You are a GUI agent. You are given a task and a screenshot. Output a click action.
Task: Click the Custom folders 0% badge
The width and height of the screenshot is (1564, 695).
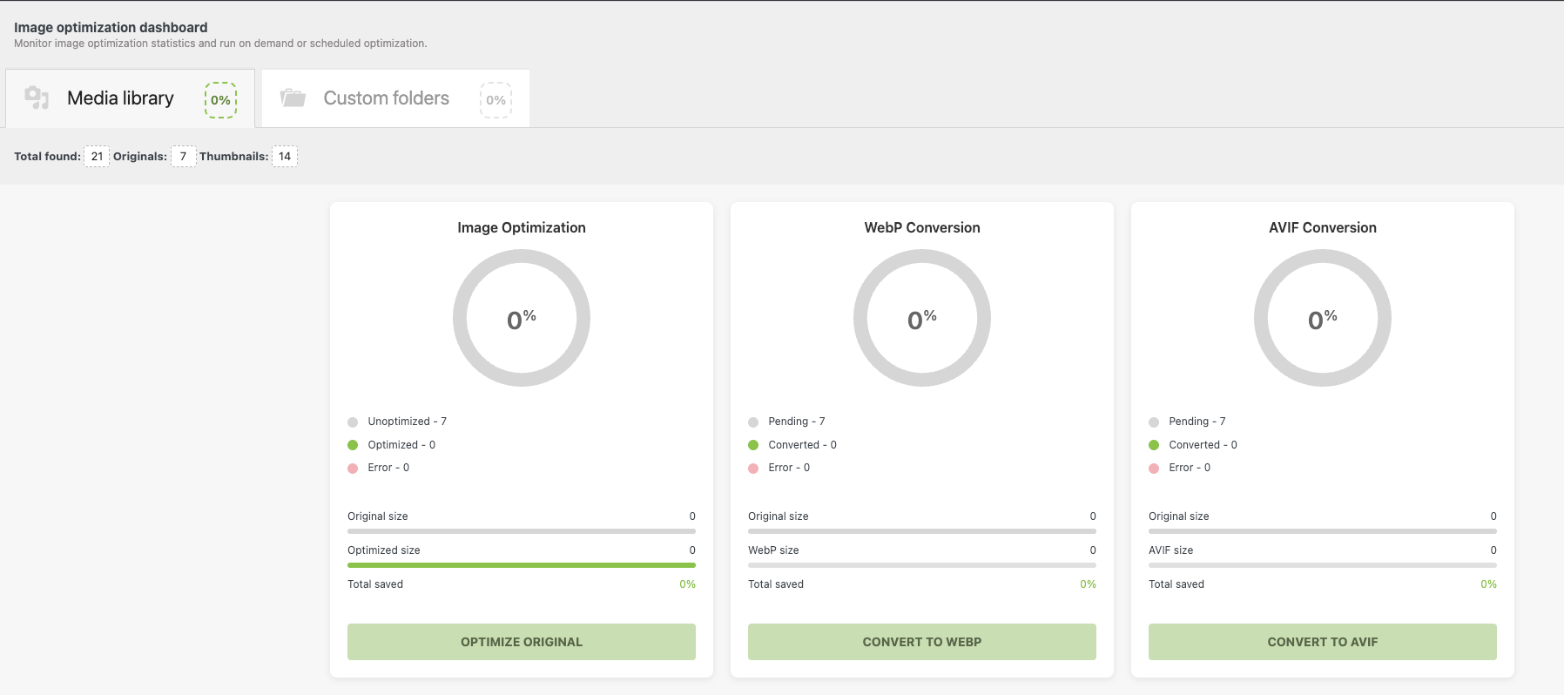495,100
